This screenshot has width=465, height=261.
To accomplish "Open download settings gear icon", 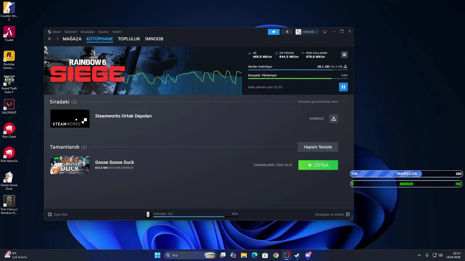I will click(344, 55).
